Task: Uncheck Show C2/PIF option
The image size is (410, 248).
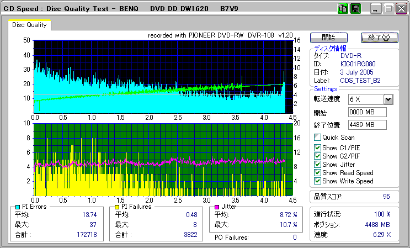Action: 317,156
